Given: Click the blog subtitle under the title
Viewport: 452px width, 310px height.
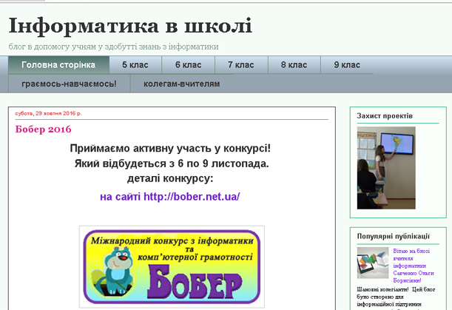Looking at the screenshot, I should pyautogui.click(x=113, y=46).
